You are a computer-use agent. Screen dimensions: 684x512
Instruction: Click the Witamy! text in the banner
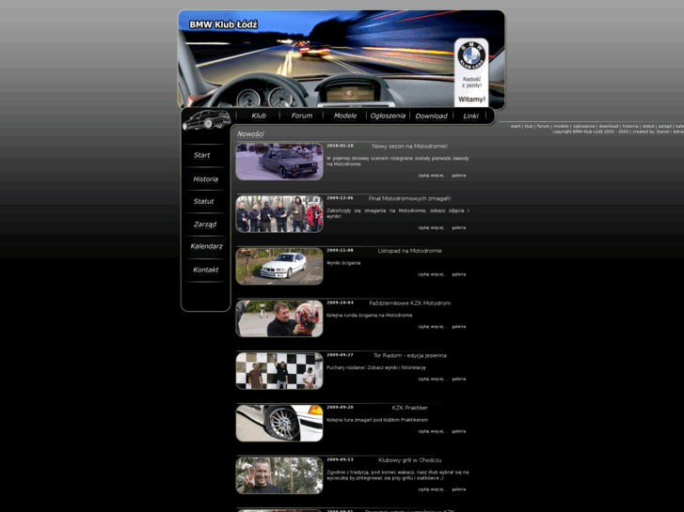click(x=471, y=100)
